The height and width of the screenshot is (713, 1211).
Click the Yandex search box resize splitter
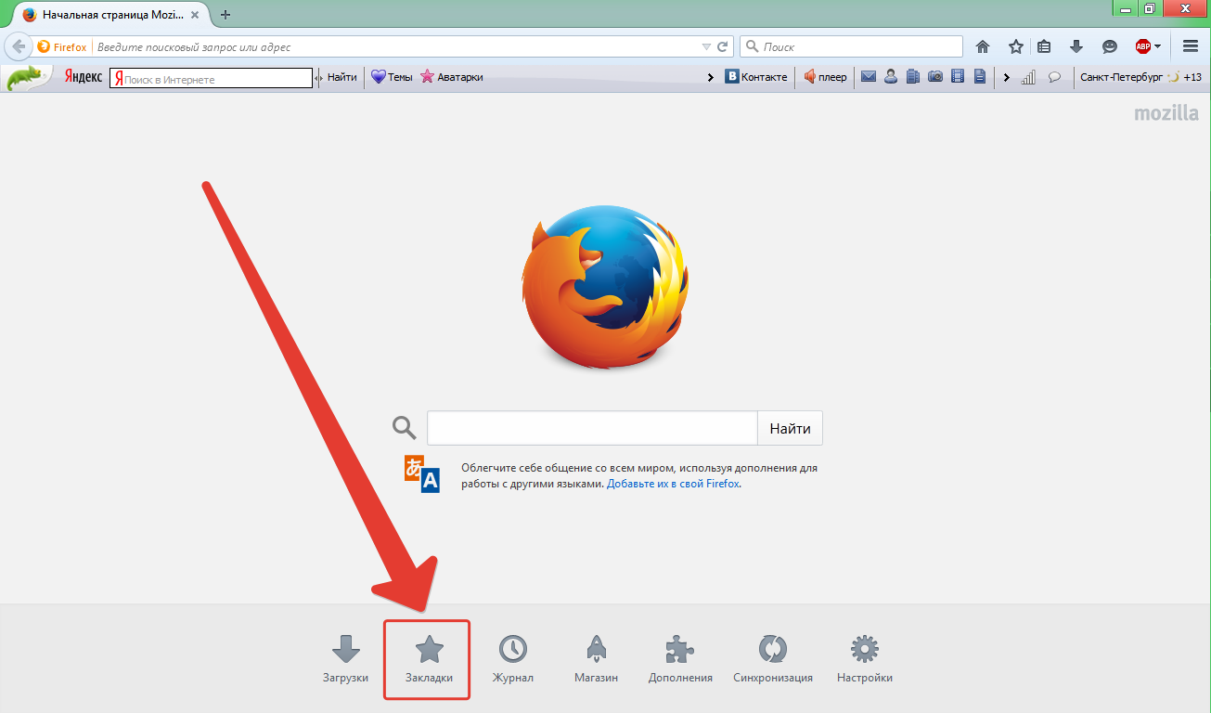tap(319, 78)
